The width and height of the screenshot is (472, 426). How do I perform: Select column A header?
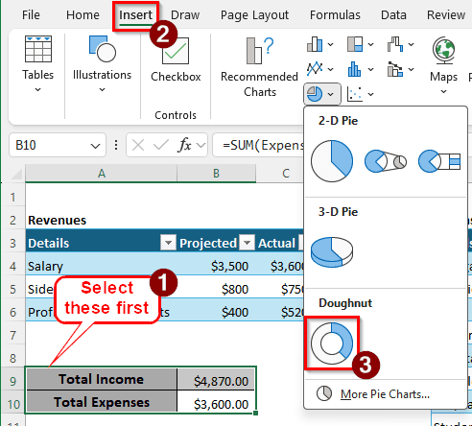pyautogui.click(x=102, y=174)
